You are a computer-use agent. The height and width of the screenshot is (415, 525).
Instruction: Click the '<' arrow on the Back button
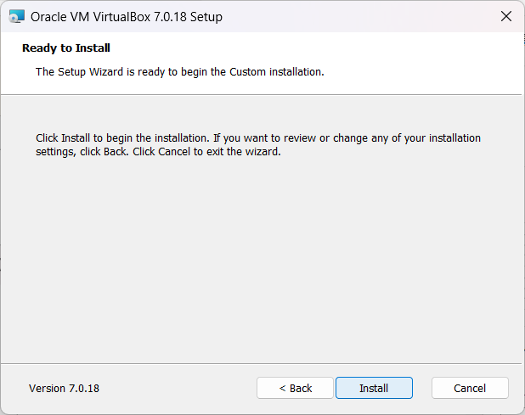[282, 388]
